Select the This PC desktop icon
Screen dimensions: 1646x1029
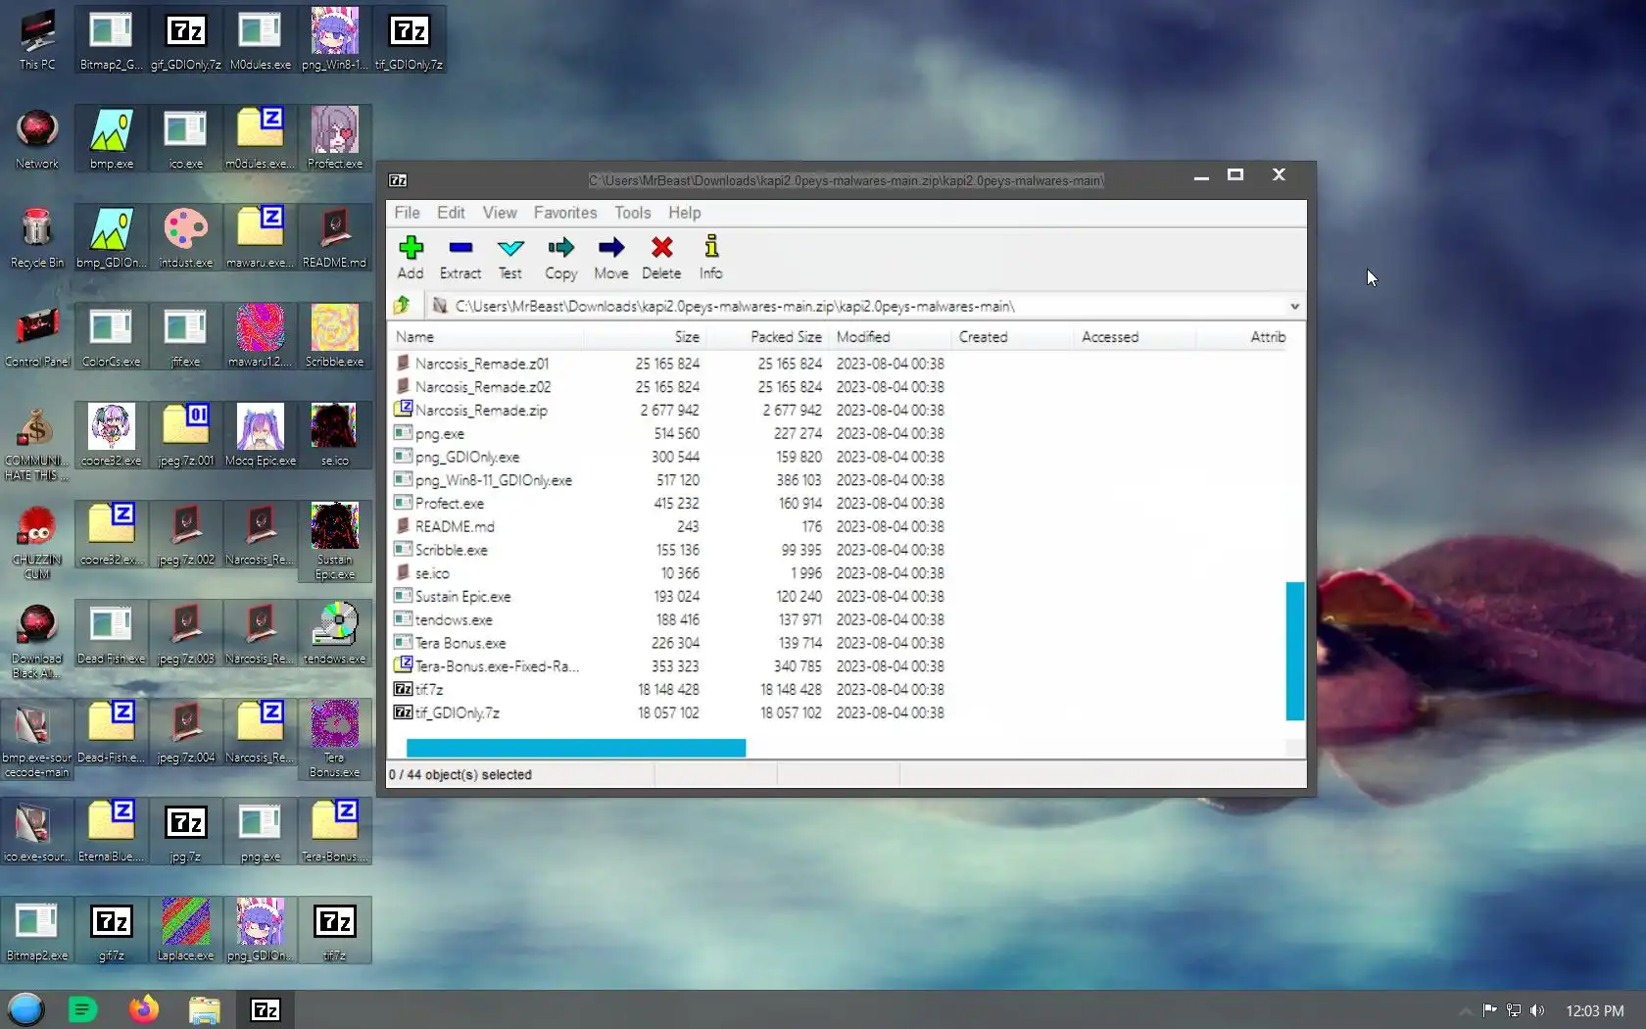37,39
